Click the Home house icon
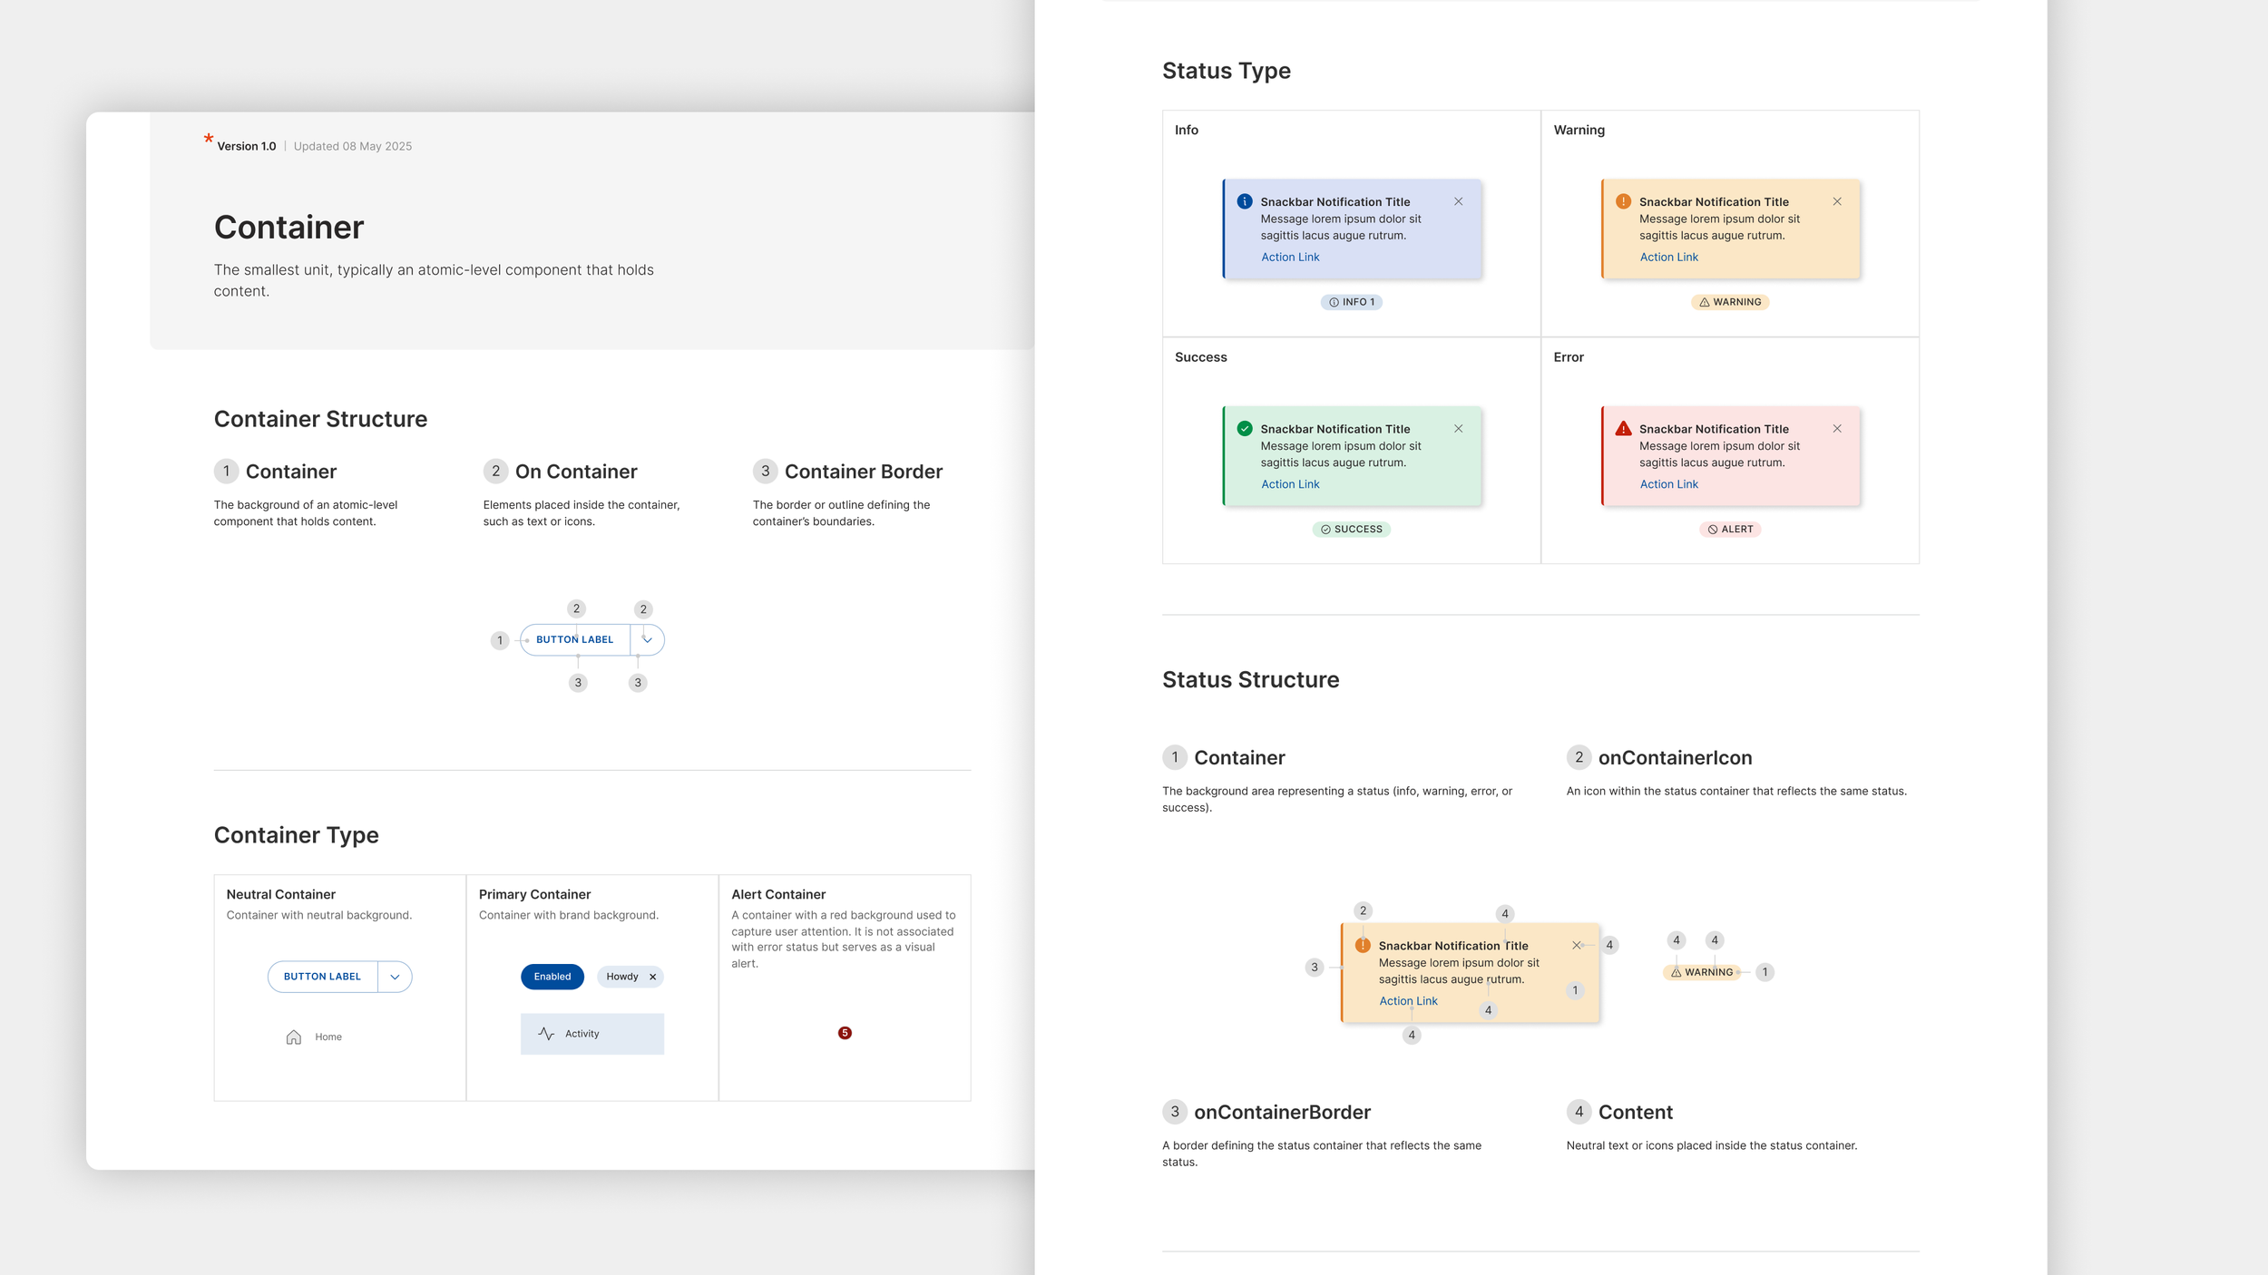2268x1275 pixels. click(293, 1037)
